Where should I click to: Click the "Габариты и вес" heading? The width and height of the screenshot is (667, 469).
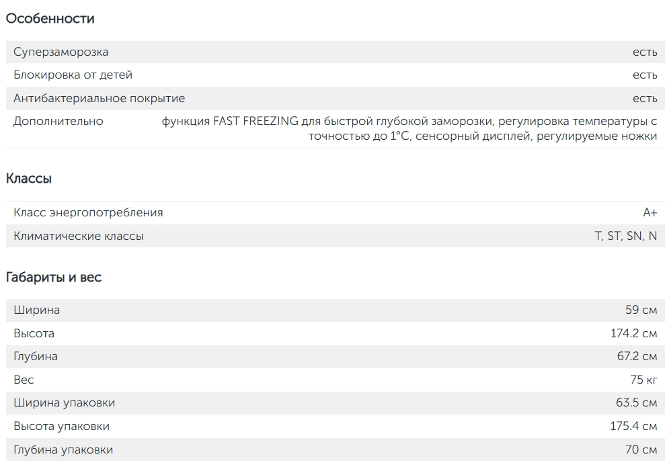pos(54,277)
